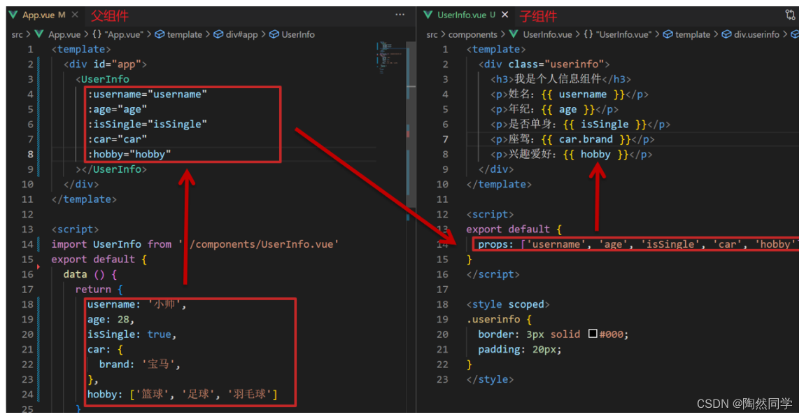Open template breadcrumb in App.vue pane

click(x=179, y=34)
